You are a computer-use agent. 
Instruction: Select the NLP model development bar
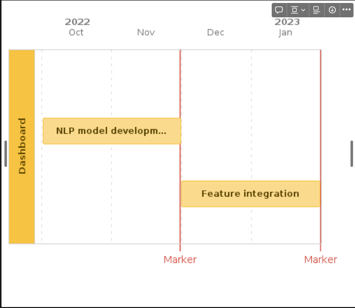[x=112, y=131]
